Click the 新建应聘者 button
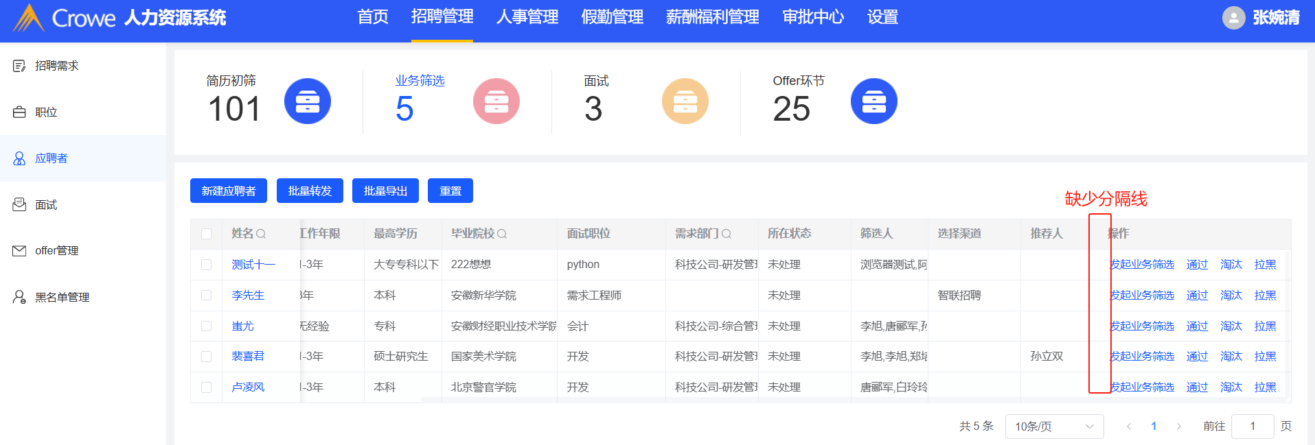Image resolution: width=1315 pixels, height=445 pixels. [228, 191]
